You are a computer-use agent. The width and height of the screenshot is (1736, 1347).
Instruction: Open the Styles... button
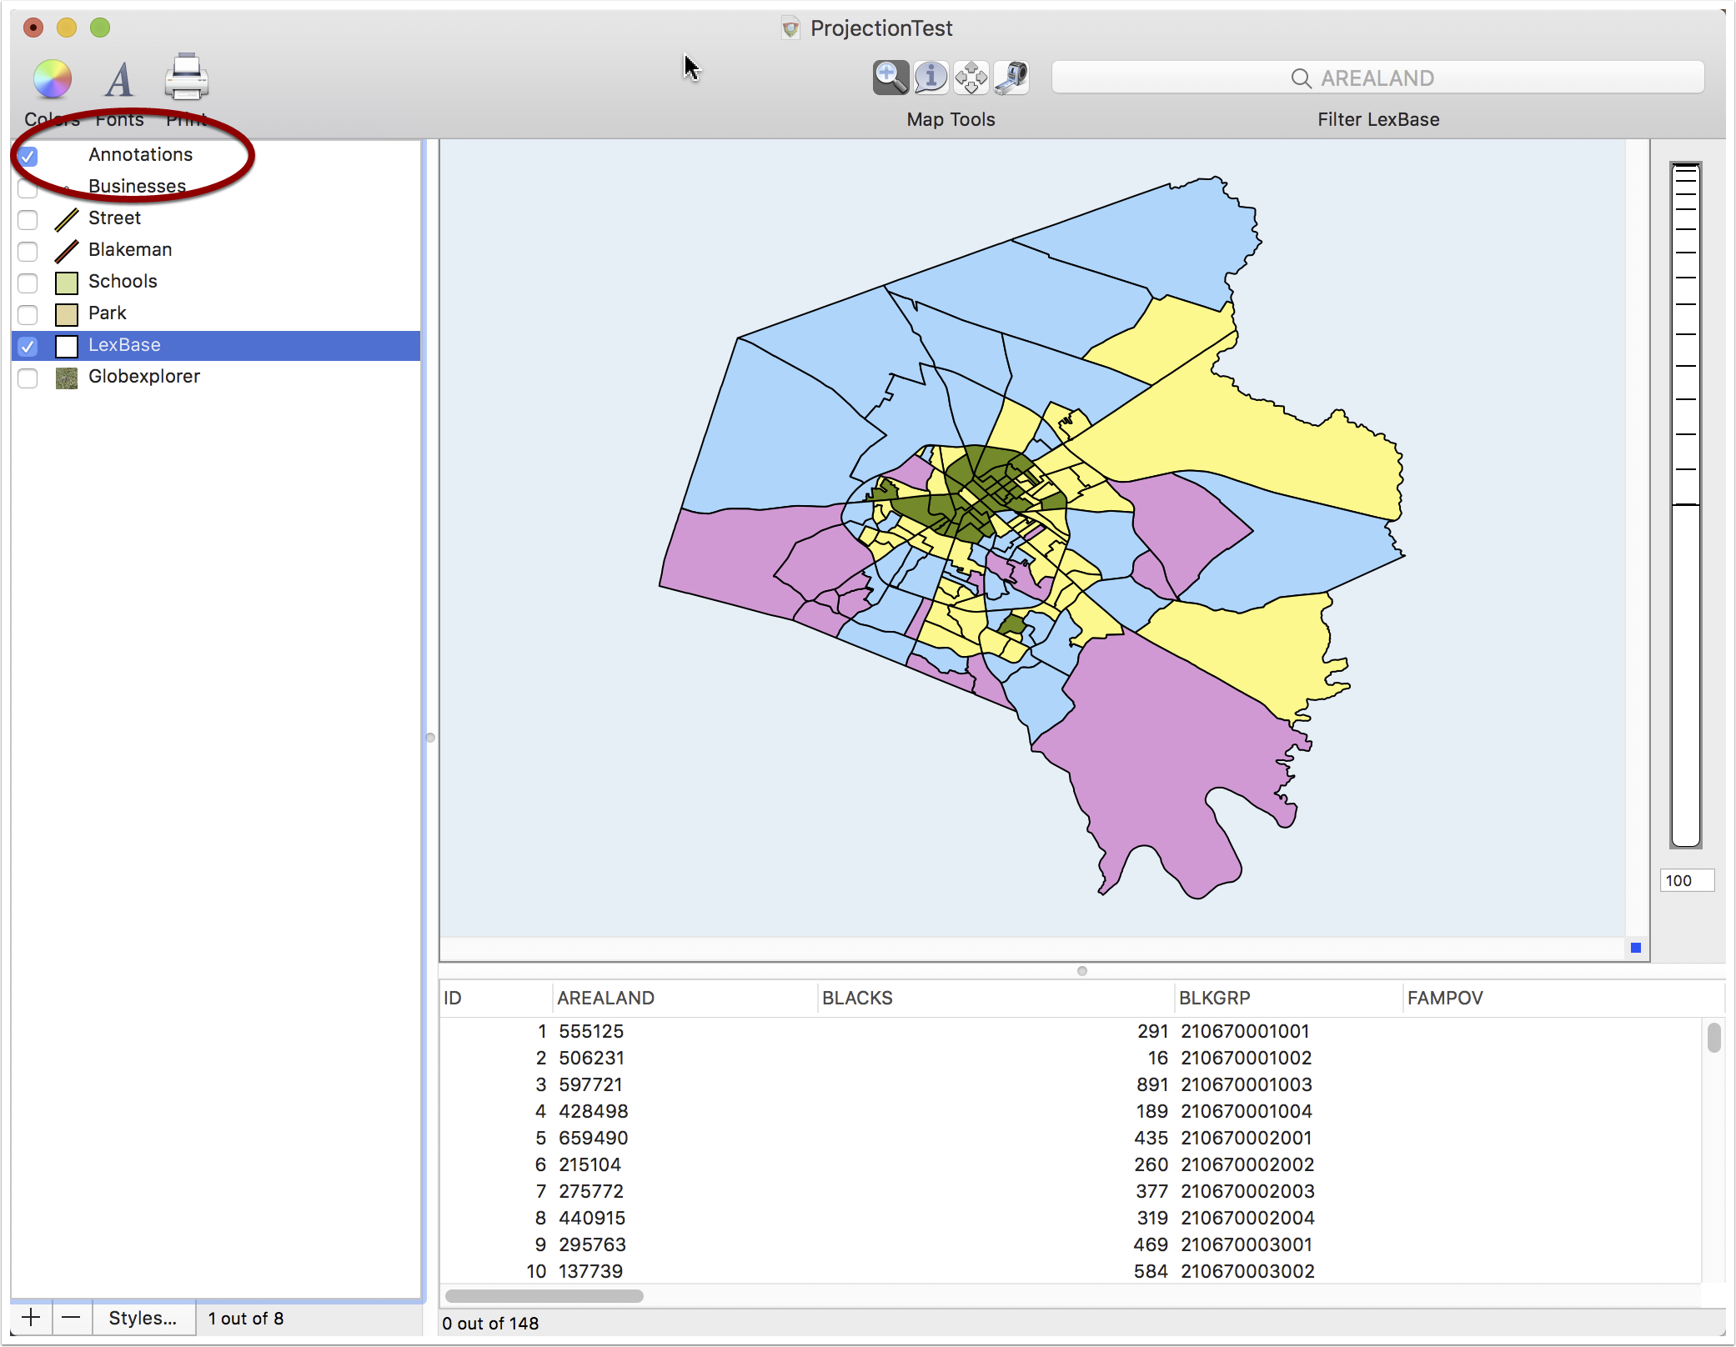(143, 1318)
